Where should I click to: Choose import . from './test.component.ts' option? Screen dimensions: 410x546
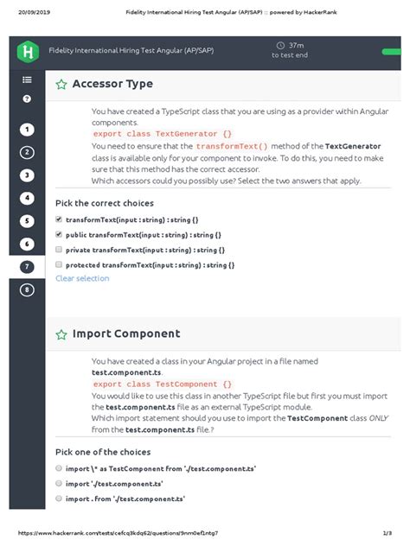tap(59, 498)
